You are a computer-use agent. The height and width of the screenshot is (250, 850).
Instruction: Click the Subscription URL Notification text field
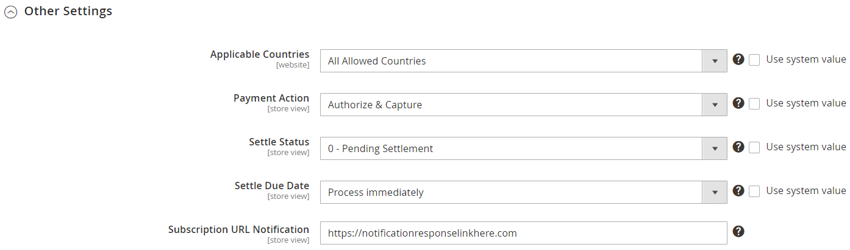[523, 233]
